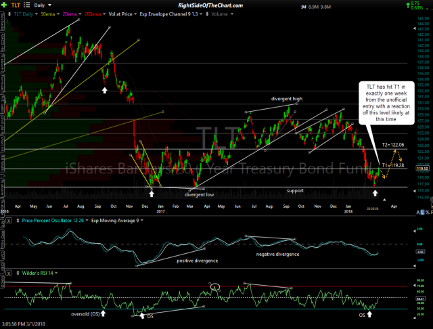Click the green up arrow price change icon

pyautogui.click(x=407, y=5)
